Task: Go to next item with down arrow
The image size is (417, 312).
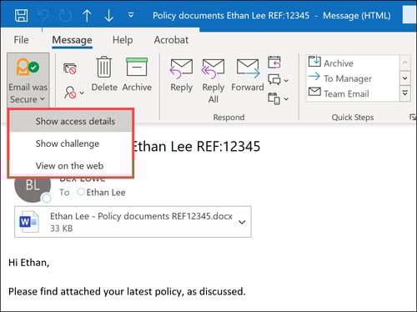Action: [108, 15]
